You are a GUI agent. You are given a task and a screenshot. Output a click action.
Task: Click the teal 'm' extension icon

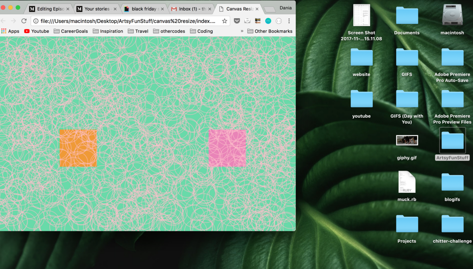pos(268,21)
